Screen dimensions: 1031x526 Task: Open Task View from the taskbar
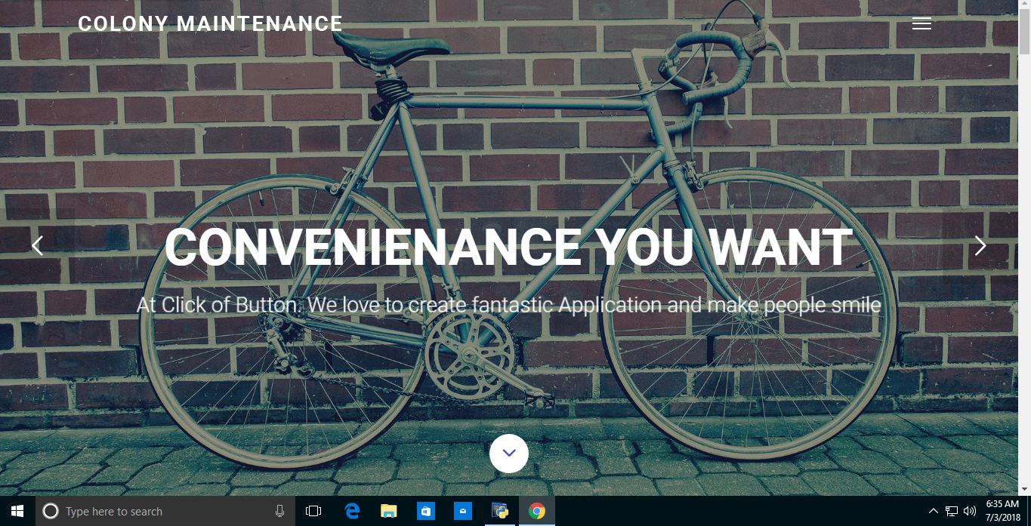tap(313, 511)
